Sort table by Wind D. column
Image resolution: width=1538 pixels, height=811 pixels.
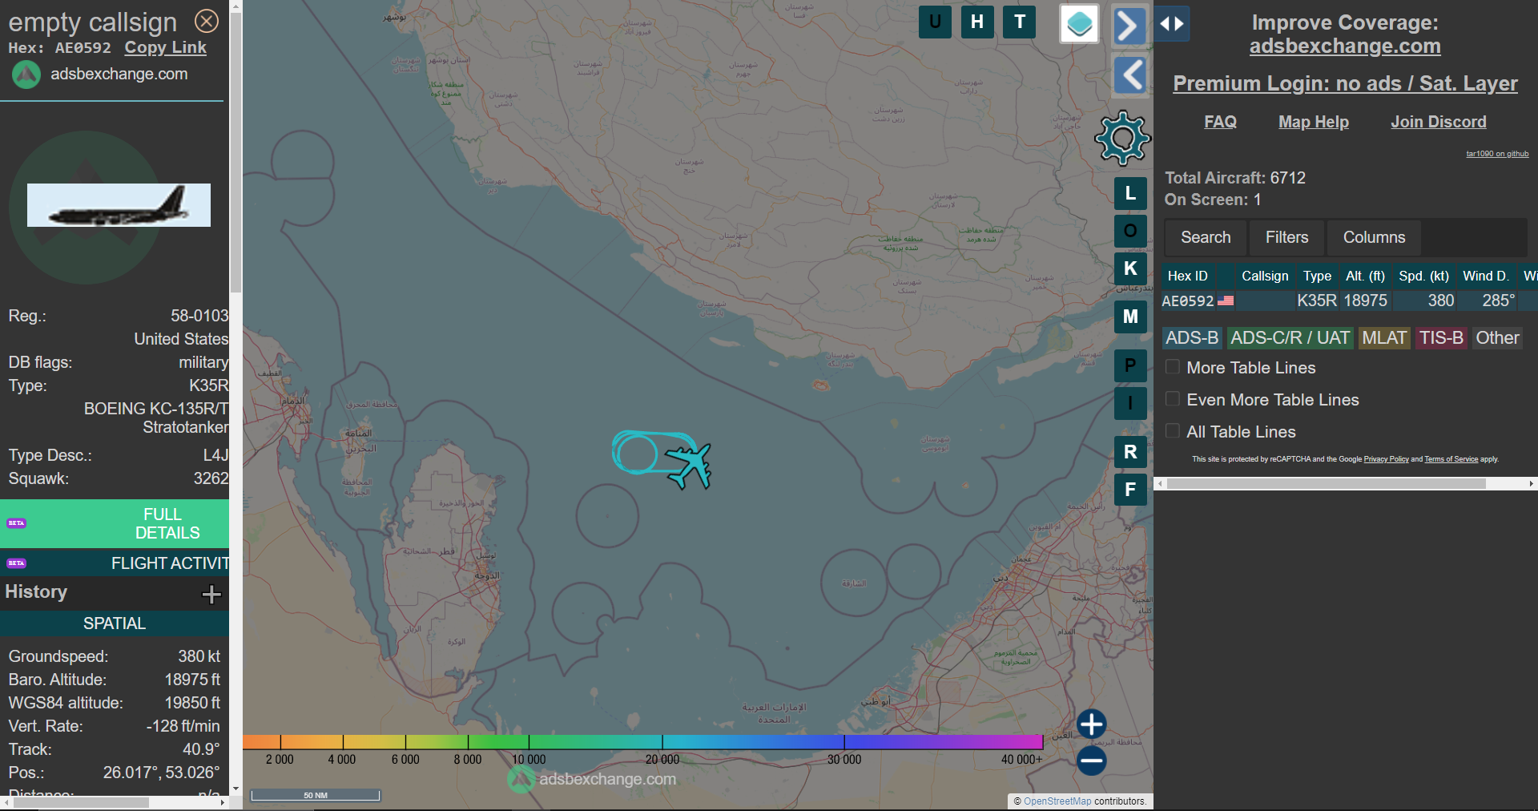(1486, 276)
